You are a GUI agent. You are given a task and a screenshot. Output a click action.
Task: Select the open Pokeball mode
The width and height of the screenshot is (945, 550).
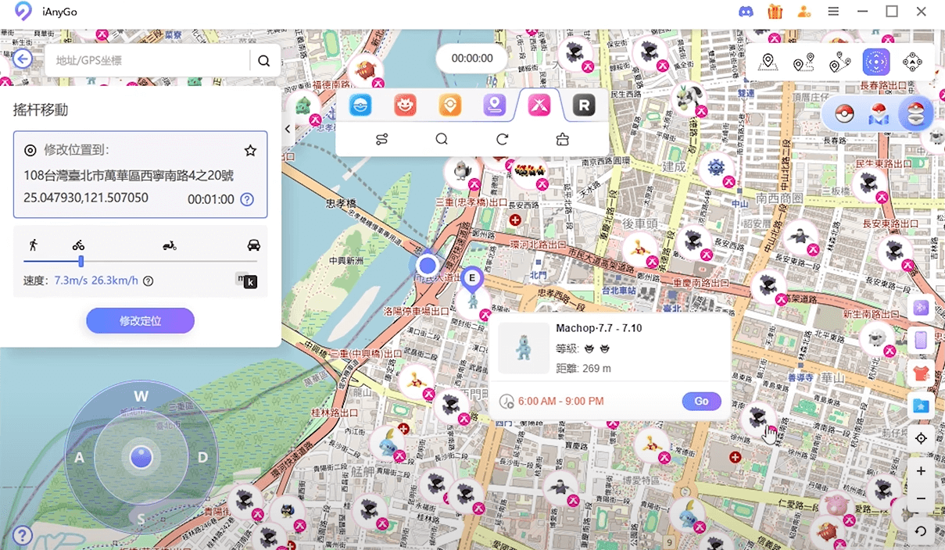[915, 115]
